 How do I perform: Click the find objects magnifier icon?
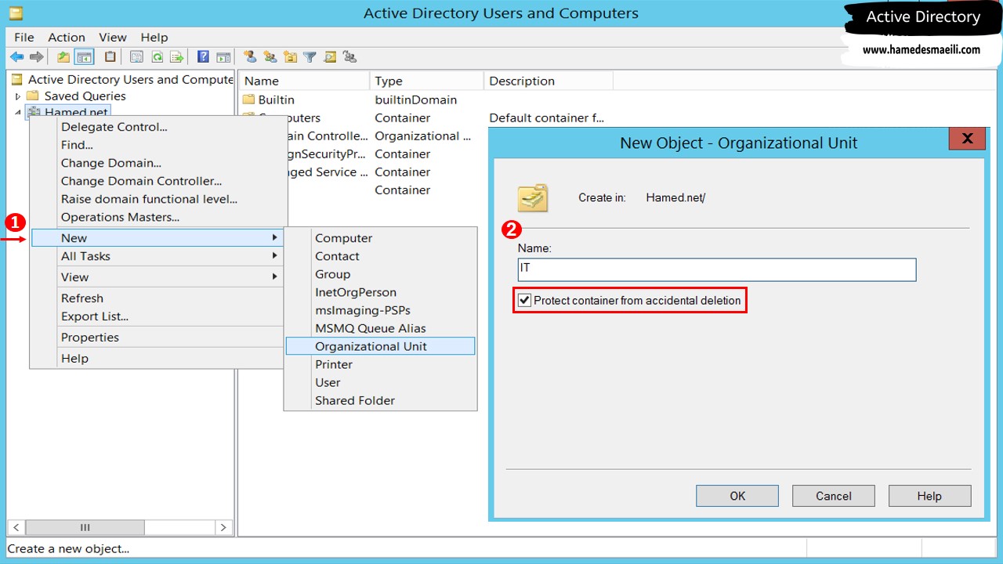pos(330,57)
